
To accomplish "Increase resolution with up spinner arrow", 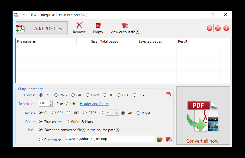I will click(x=51, y=102).
